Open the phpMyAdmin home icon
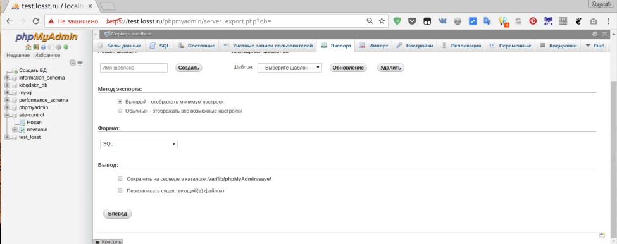Image resolution: width=617 pixels, height=244 pixels. coord(28,47)
